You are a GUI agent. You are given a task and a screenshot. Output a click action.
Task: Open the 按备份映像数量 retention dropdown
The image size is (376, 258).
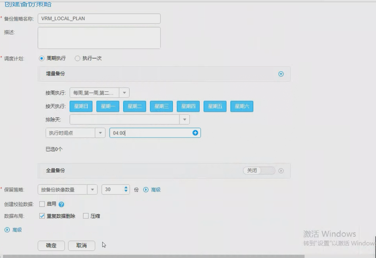[x=92, y=190]
